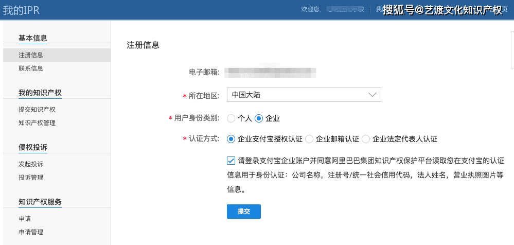This screenshot has height=245, width=514.
Task: Click the 侵权投诉 section heading
Action: 33,147
